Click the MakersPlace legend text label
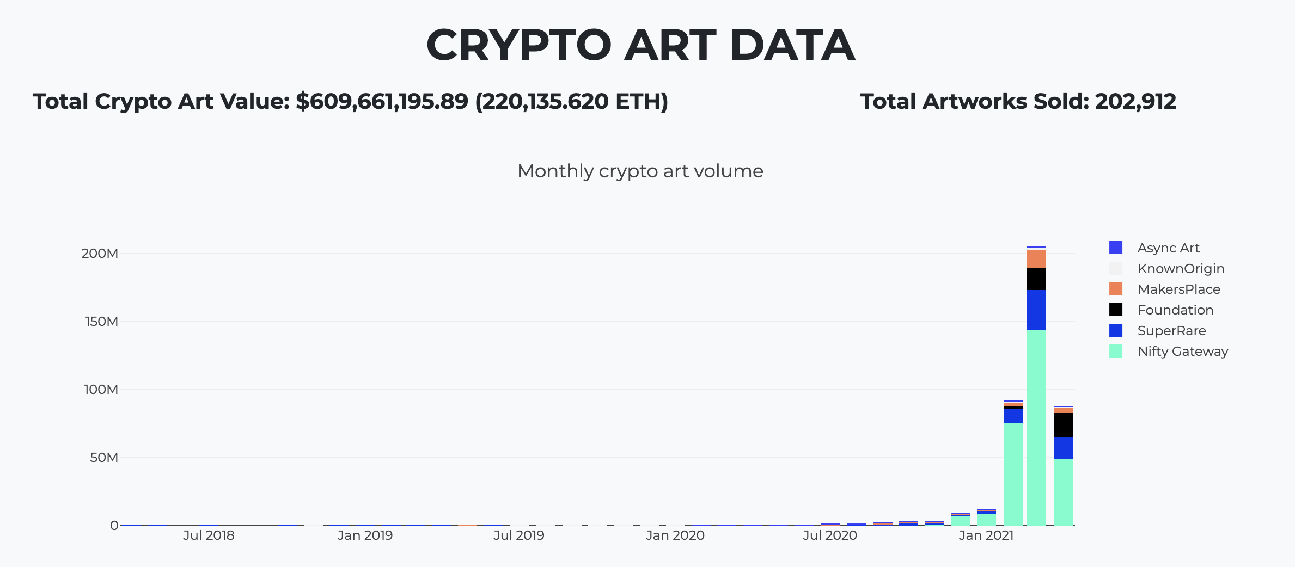The height and width of the screenshot is (567, 1295). (1178, 289)
